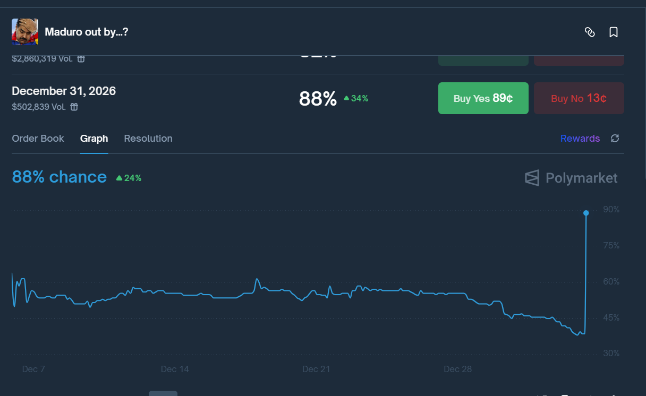Click the green up-arrow 34% change indicator
The image size is (646, 396).
click(356, 98)
